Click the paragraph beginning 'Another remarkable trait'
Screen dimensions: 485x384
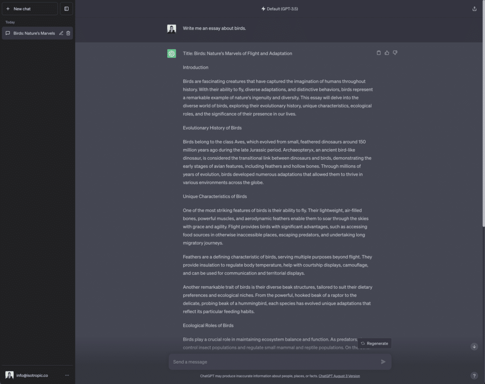coord(278,299)
